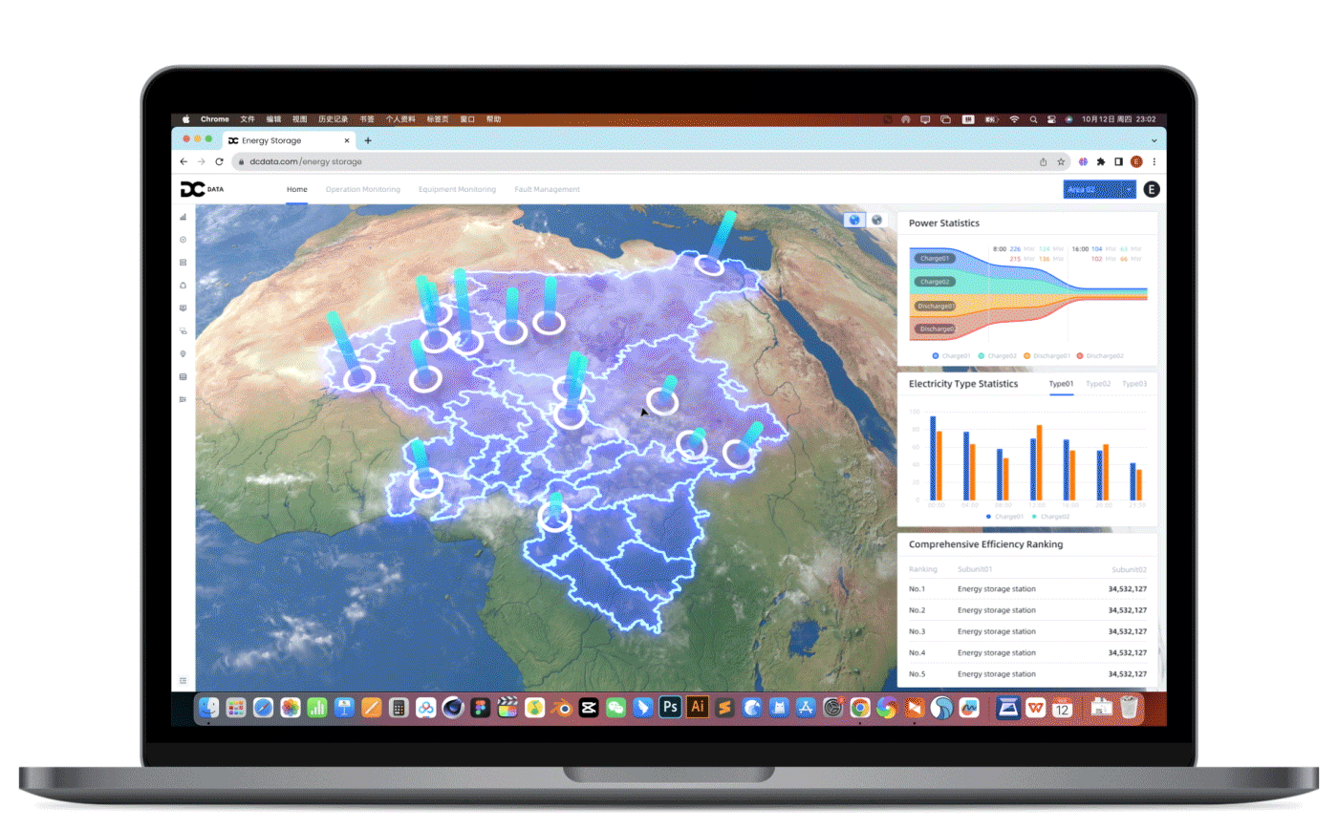Toggle the Charge01 legend in Power Statistics

point(951,355)
